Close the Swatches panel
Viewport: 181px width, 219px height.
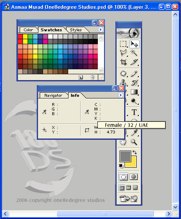tap(101, 23)
